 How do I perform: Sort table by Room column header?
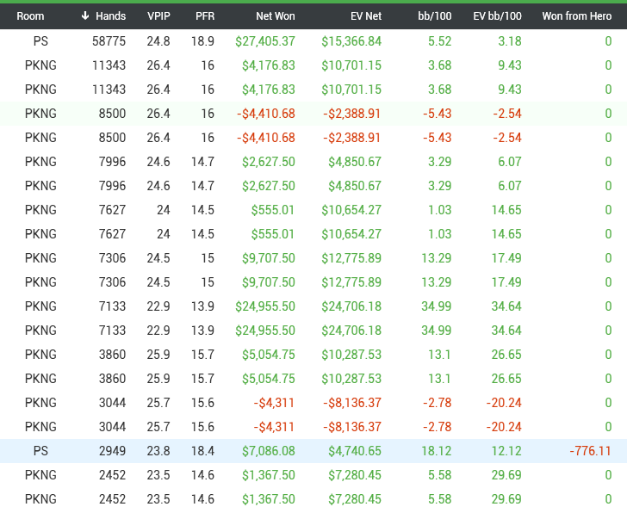pyautogui.click(x=30, y=16)
